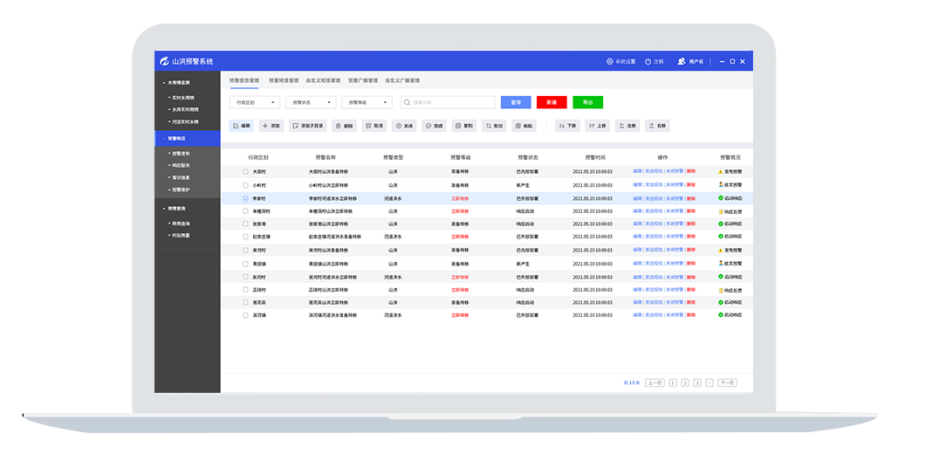Open the 预警等级 dropdown list
This screenshot has height=468, width=932.
coord(367,102)
